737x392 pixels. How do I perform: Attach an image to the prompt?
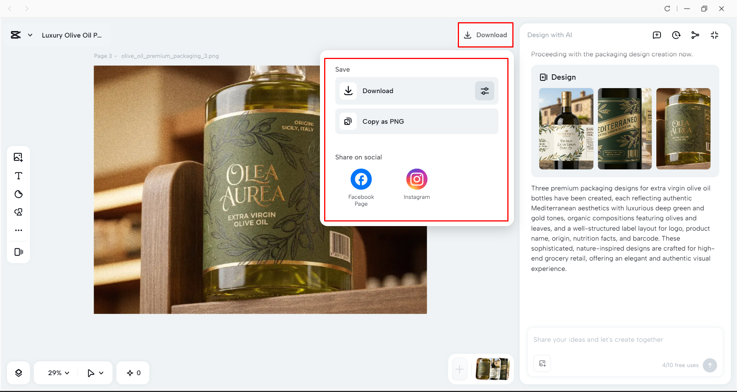[x=542, y=364]
